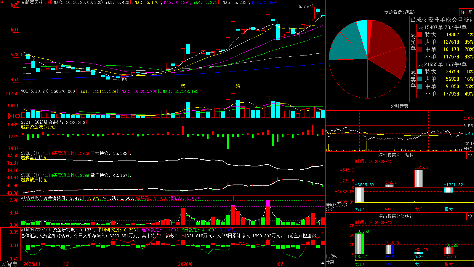Click the 绩 marker on the price chart

coord(238,86)
